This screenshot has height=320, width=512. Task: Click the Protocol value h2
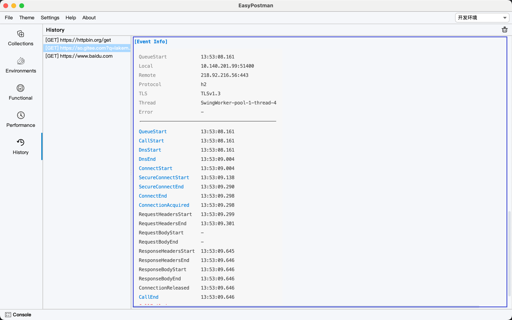tap(204, 84)
